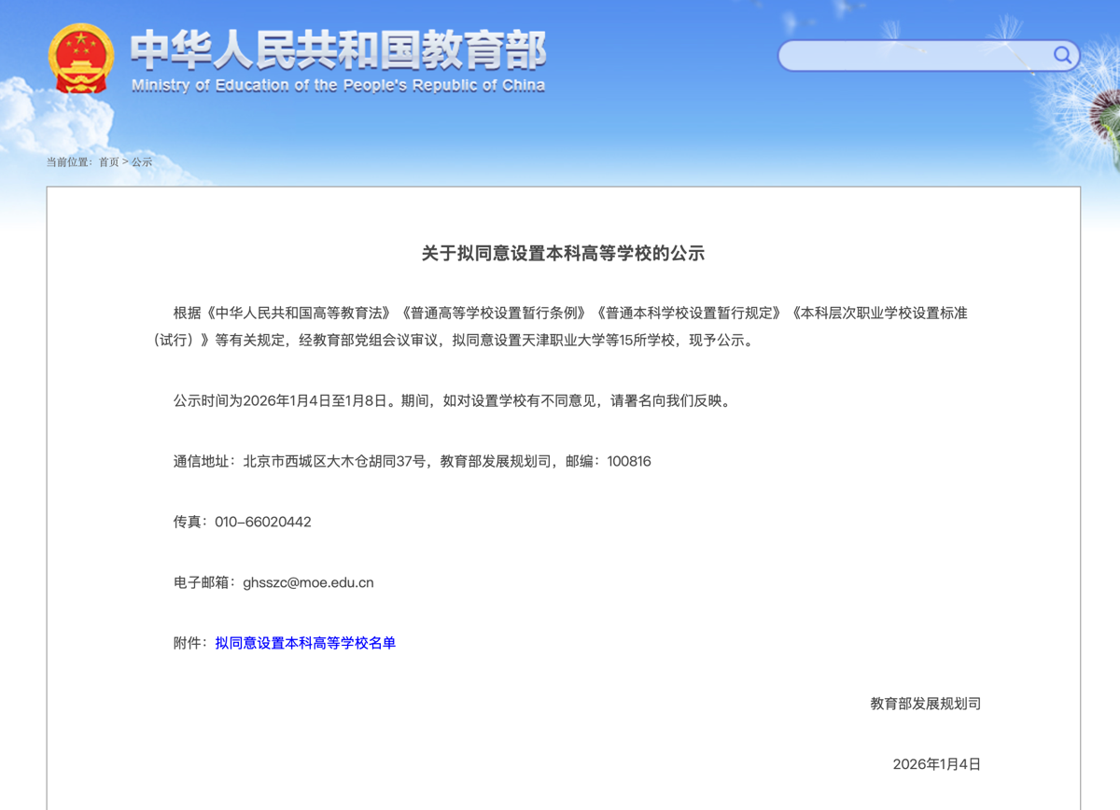Go to 首页 in the breadcrumb
The width and height of the screenshot is (1120, 810).
pyautogui.click(x=109, y=162)
